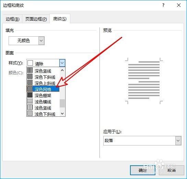Click pattern list scroll up arrow
This screenshot has height=179, width=187.
[62, 70]
